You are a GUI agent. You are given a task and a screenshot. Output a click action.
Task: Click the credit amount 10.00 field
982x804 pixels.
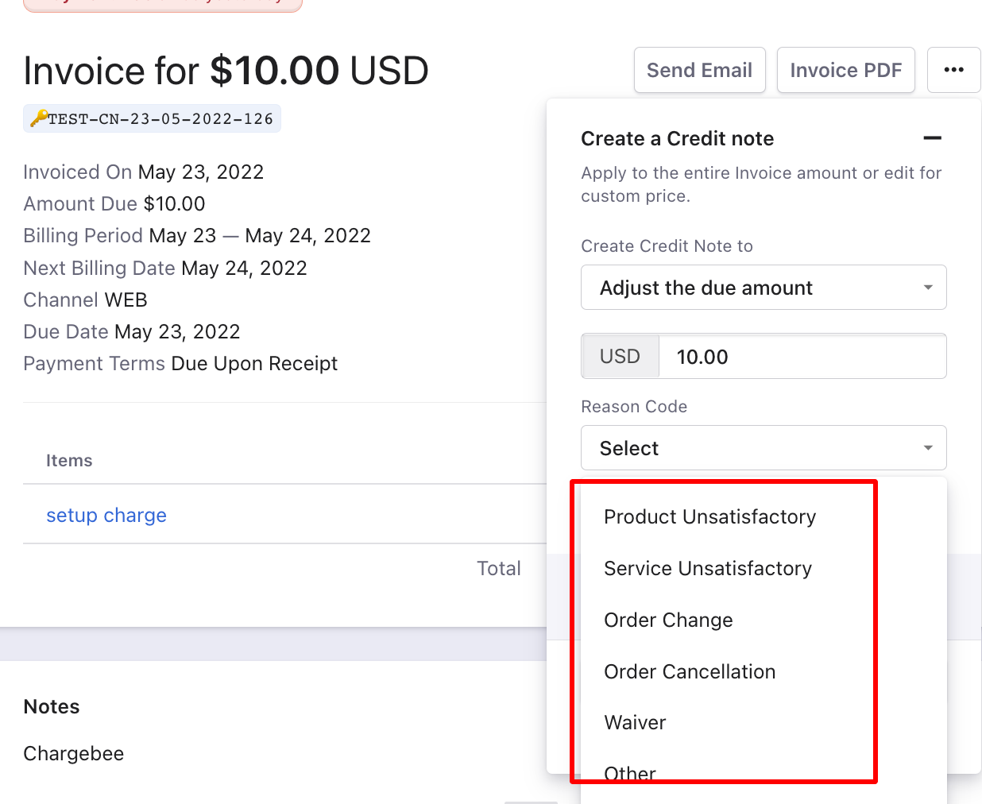tap(801, 357)
